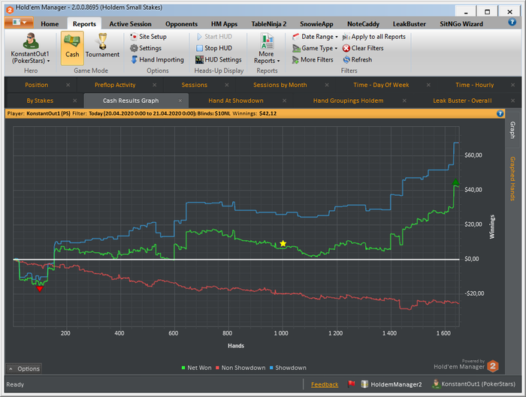
Task: Switch to the Position report tab
Action: point(37,85)
